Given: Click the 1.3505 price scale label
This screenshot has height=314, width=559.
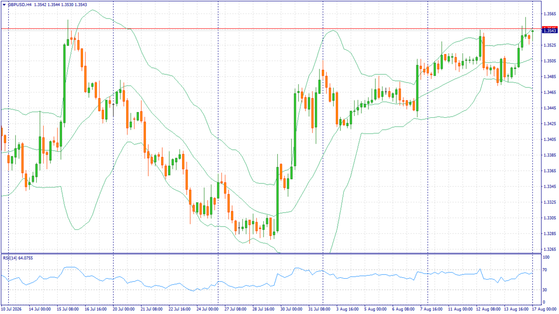Looking at the screenshot, I should point(550,61).
